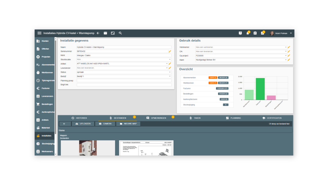The image size is (329, 185).
Task: Click the help question mark icon
Action: point(240,33)
